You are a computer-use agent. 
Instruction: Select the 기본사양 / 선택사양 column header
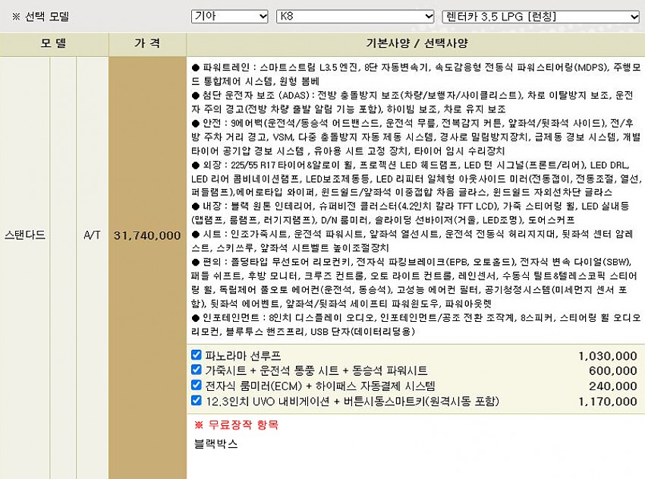[415, 43]
